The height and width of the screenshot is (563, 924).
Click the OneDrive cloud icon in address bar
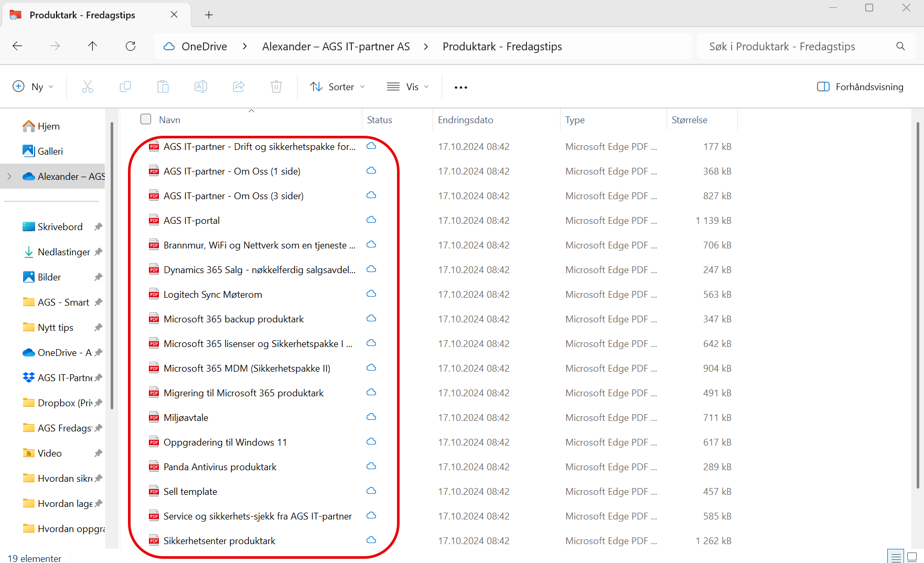pyautogui.click(x=169, y=46)
